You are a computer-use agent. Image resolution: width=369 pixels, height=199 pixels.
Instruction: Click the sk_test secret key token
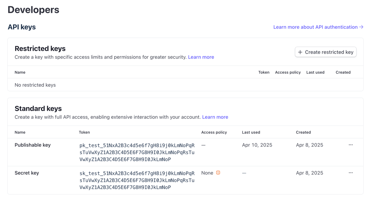(137, 180)
